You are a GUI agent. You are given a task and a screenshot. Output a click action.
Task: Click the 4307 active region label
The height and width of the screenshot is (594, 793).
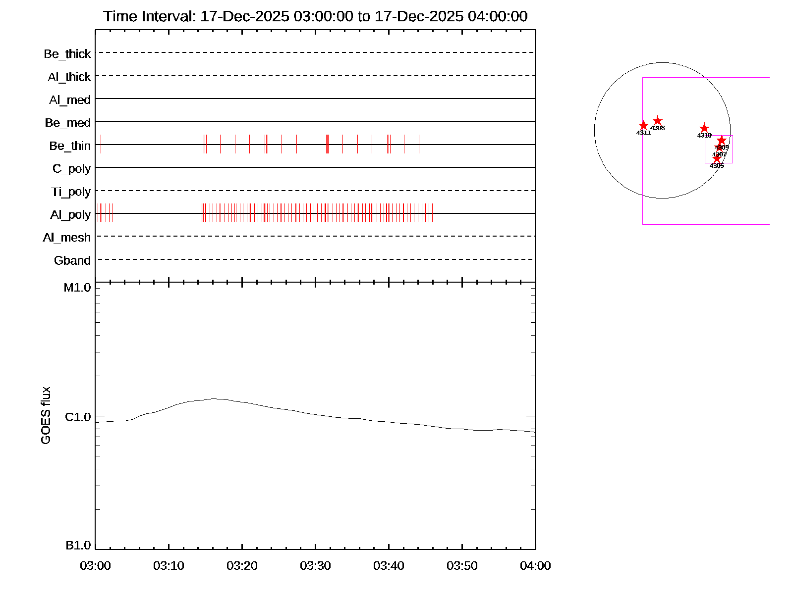coord(719,154)
